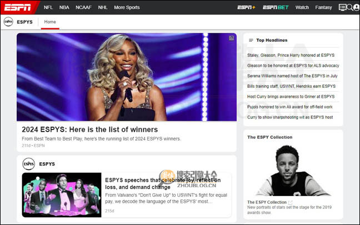
Task: Open the Serena Williams hero image
Action: tap(127, 77)
